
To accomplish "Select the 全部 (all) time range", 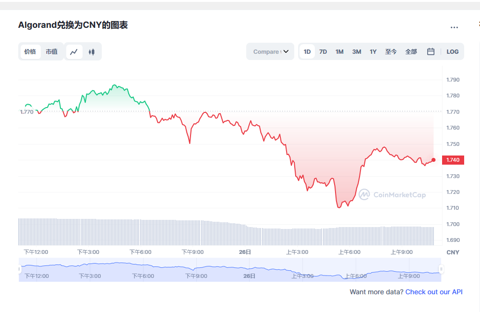I will (411, 52).
